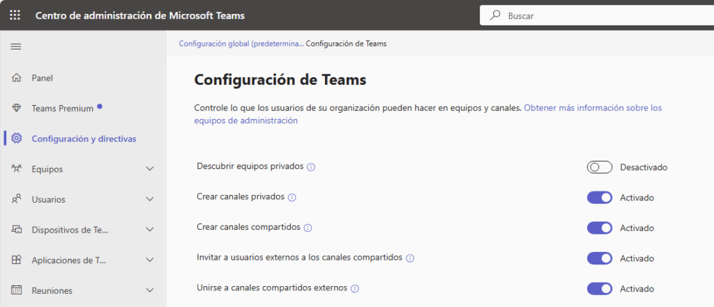The height and width of the screenshot is (307, 714).
Task: Click the Panel home icon
Action: [x=17, y=78]
